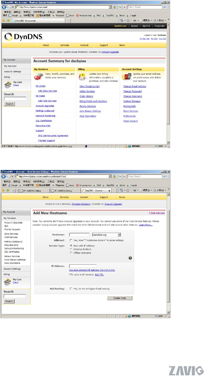
Task: Open Page menu dropdown in Host Service command bar
Action: tap(146, 191)
